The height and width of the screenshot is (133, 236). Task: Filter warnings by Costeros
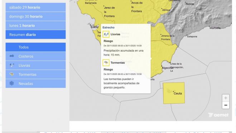point(36,56)
